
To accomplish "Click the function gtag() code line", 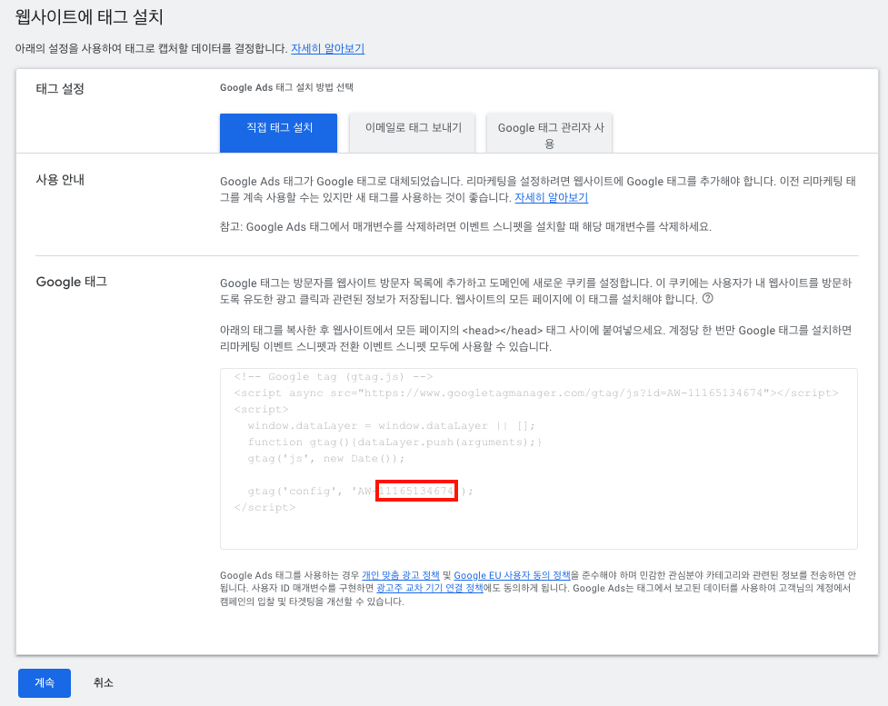I will 394,442.
